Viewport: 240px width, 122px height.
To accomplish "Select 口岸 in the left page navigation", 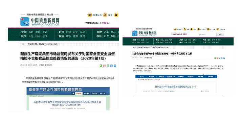I will pos(106,36).
